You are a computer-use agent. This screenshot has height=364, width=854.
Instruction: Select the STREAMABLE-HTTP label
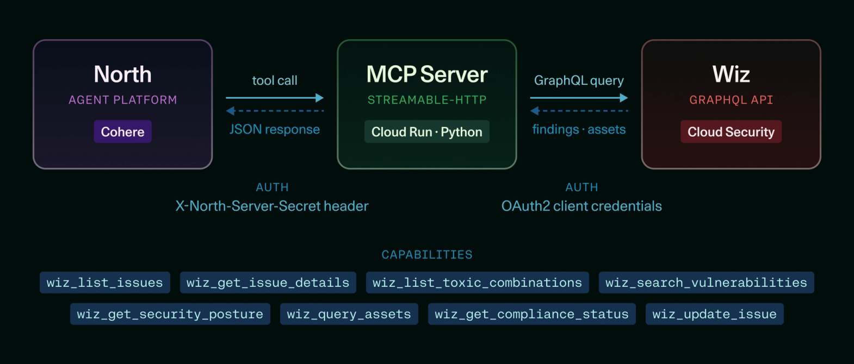click(427, 100)
